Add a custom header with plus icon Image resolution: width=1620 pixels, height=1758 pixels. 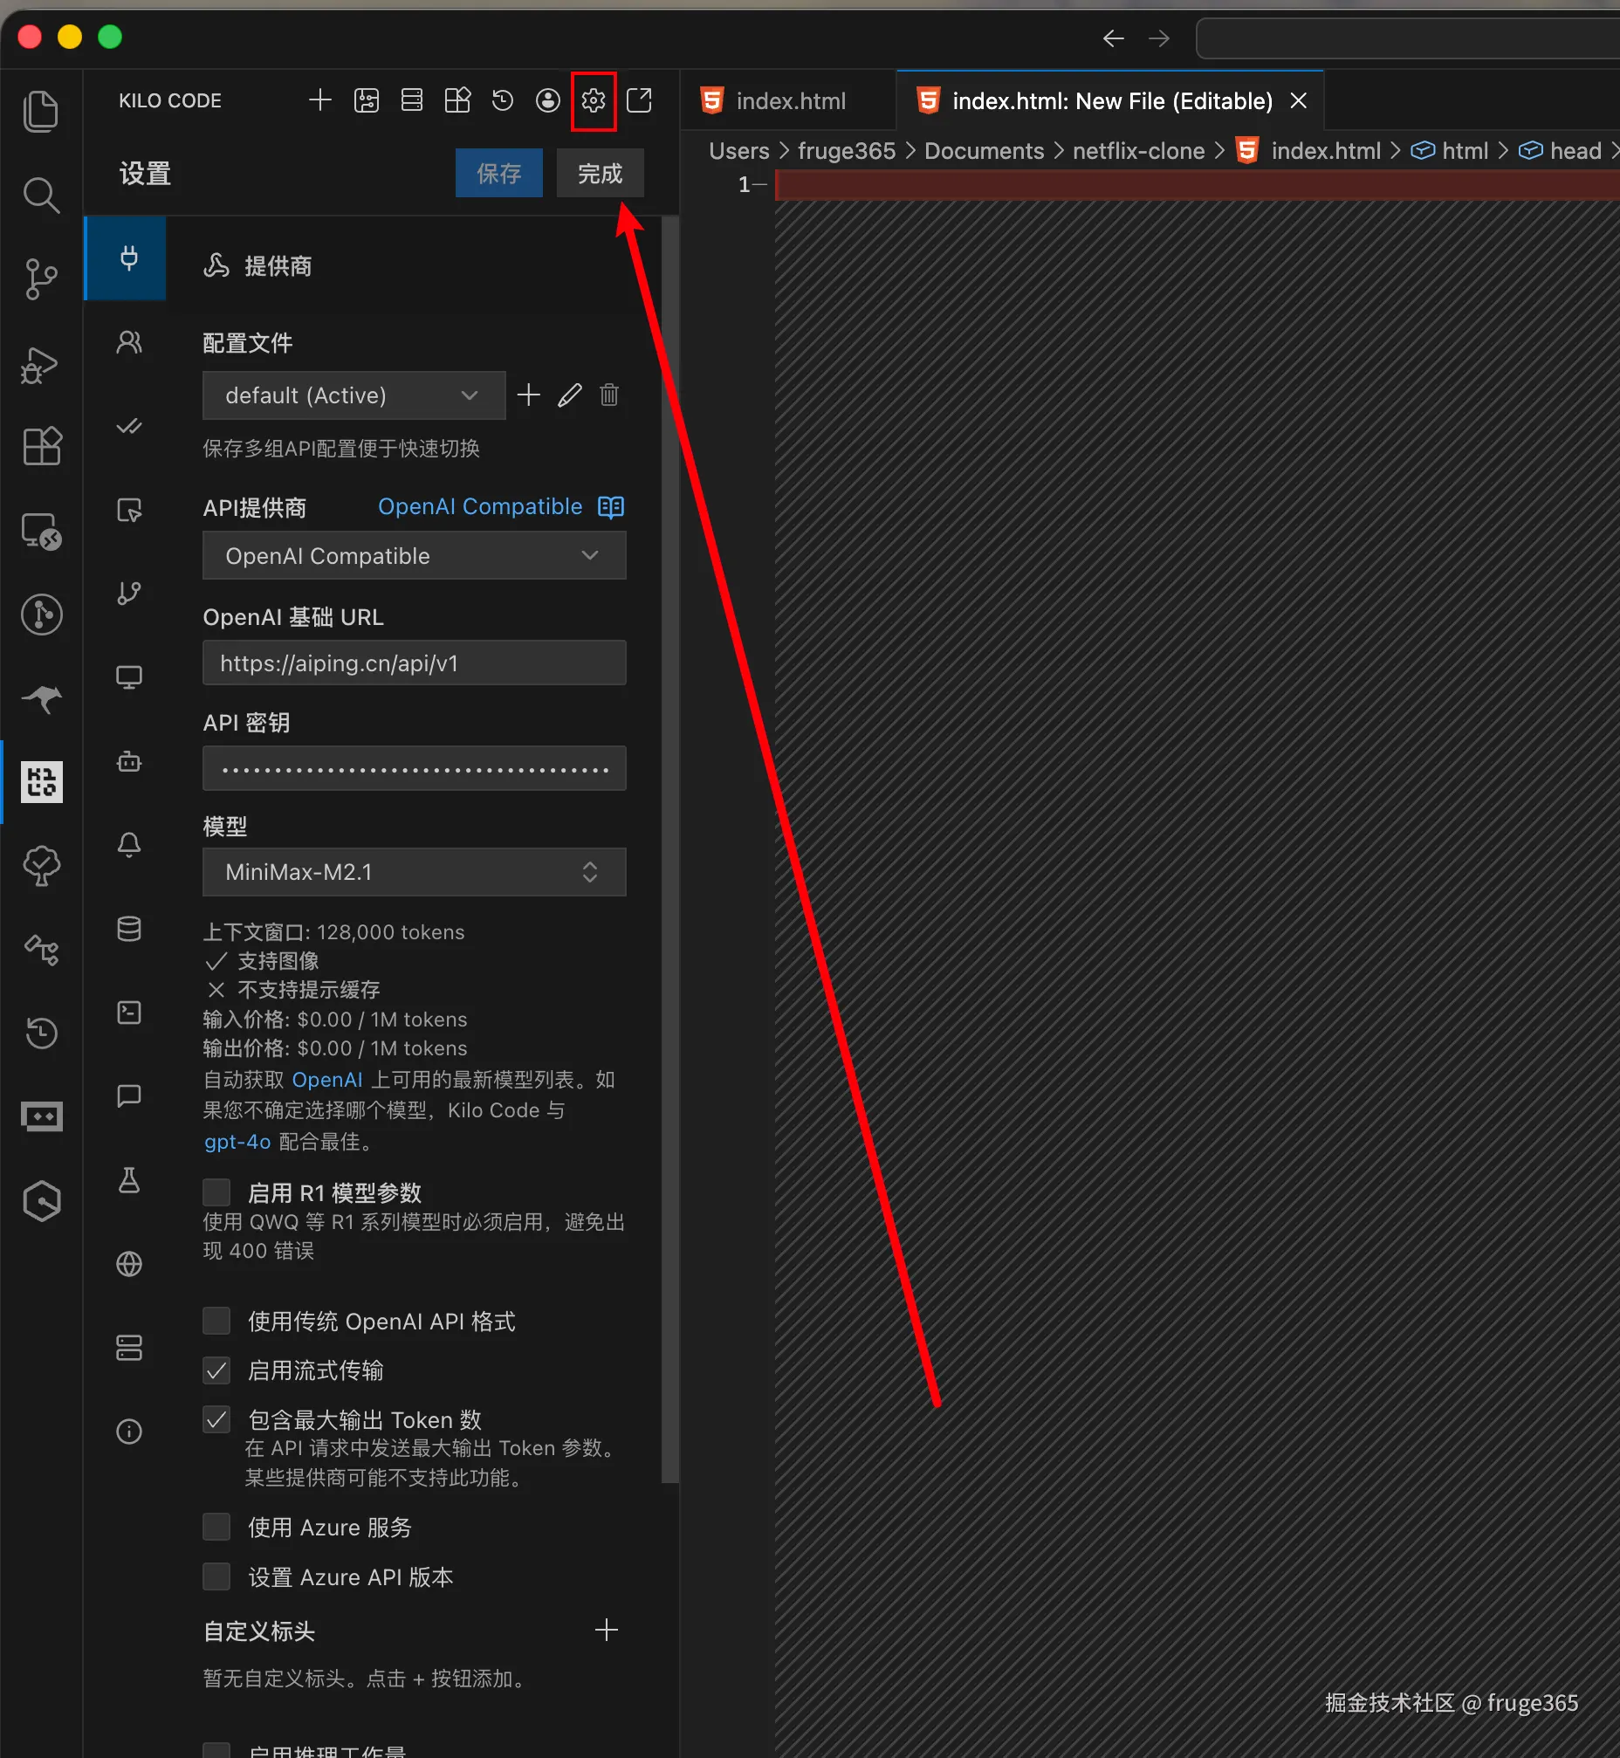tap(607, 1630)
